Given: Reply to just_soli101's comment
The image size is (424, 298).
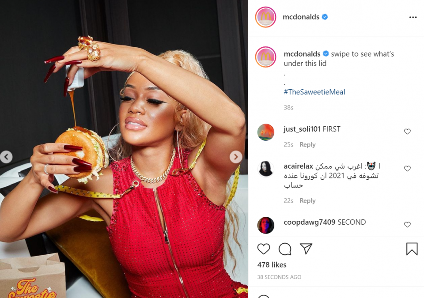Looking at the screenshot, I should click(x=307, y=145).
